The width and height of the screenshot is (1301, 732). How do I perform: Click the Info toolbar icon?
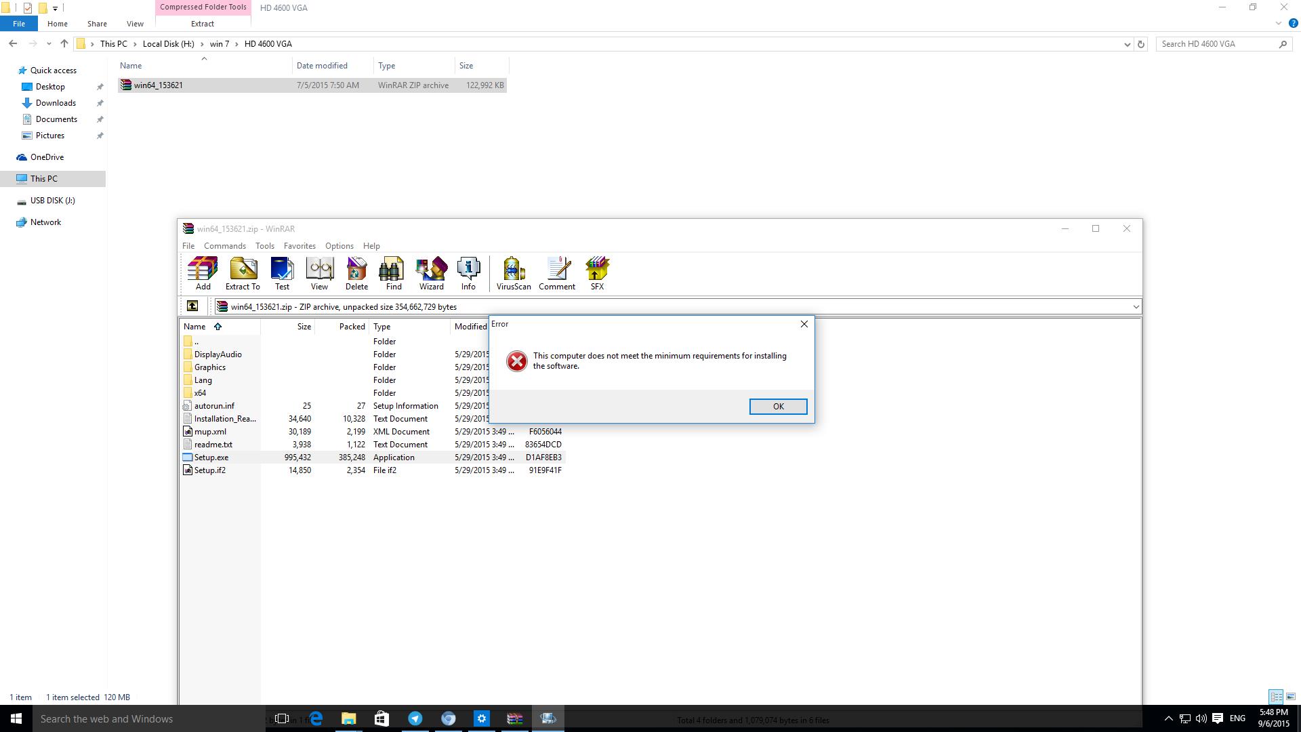pos(468,274)
